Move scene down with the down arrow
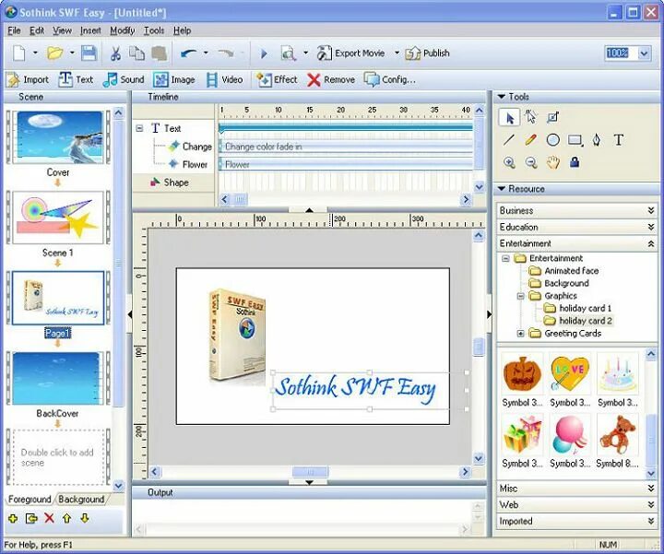The height and width of the screenshot is (554, 664). pos(85,518)
